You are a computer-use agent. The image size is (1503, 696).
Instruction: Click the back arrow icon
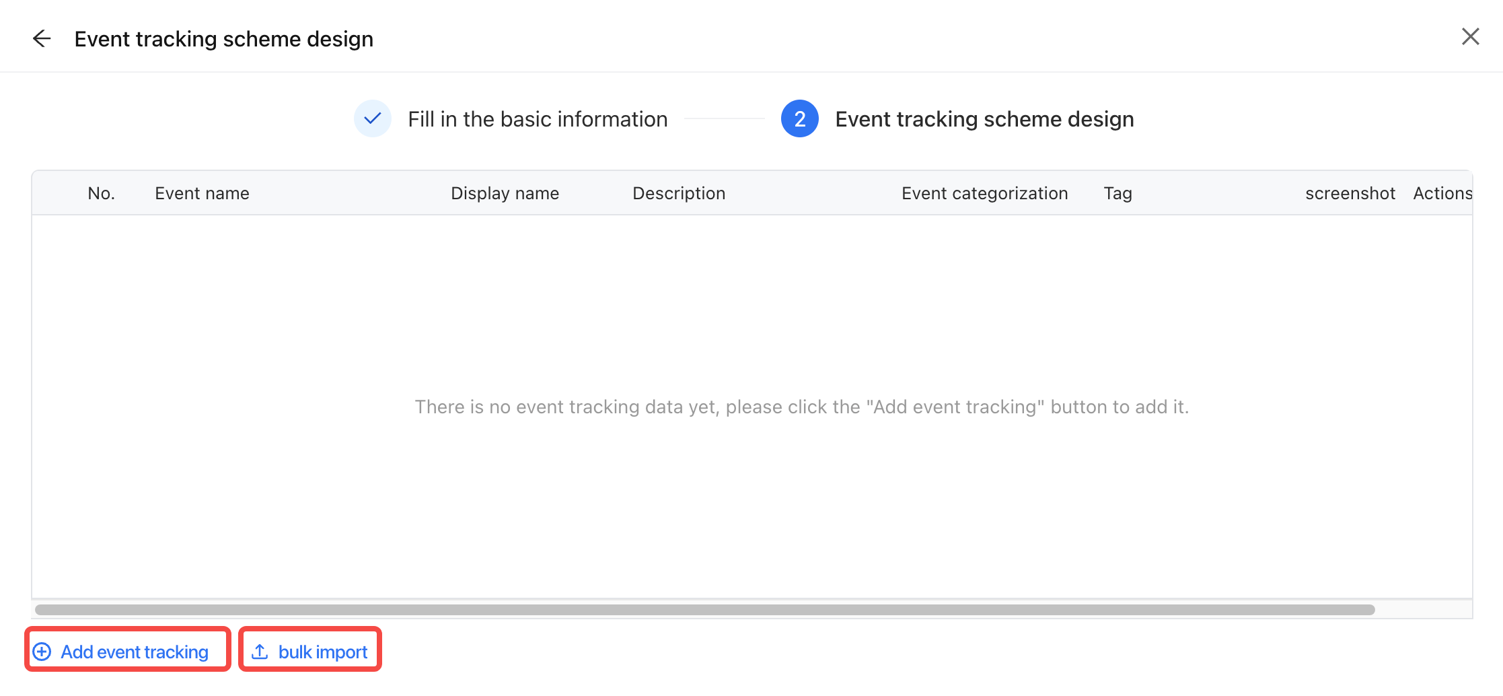[x=42, y=38]
